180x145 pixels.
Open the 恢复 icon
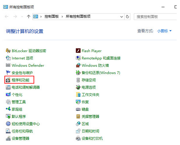78,102
